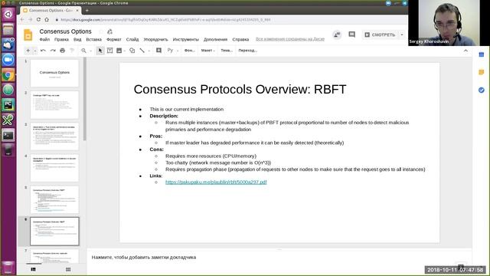Click the Смотреть present button
The width and height of the screenshot is (490, 276).
coord(380,34)
